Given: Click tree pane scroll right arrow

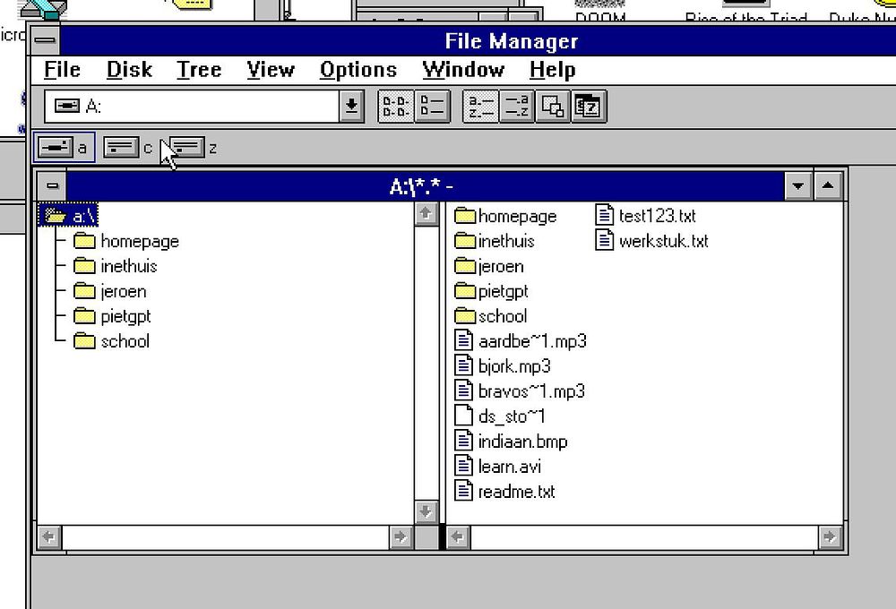Looking at the screenshot, I should 401,537.
